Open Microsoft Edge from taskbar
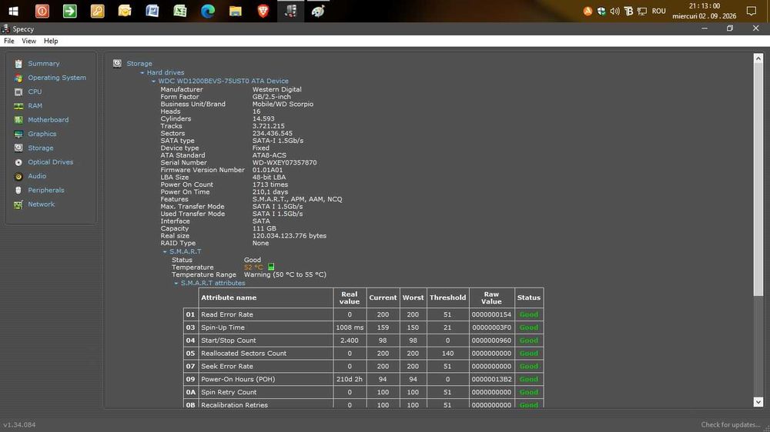 pyautogui.click(x=208, y=11)
